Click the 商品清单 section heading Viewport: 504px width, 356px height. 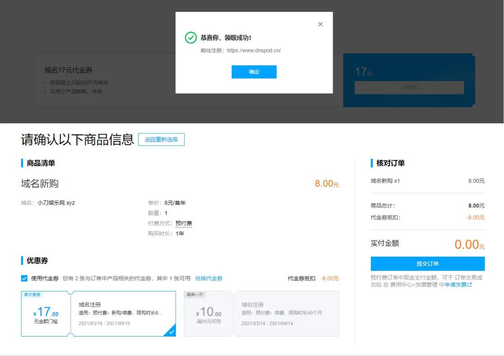click(41, 163)
